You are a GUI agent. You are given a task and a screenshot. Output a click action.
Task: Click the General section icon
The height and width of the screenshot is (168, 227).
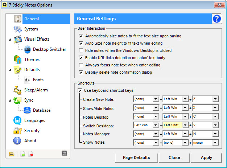pyautogui.click(x=18, y=19)
